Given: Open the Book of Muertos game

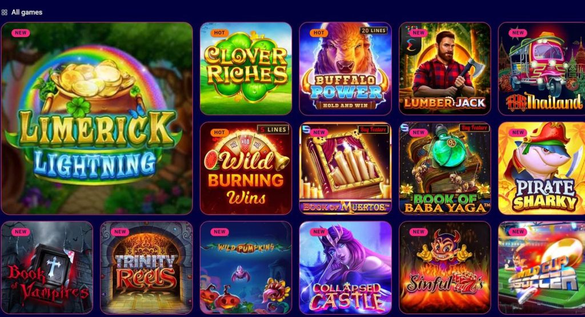Looking at the screenshot, I should coord(346,168).
